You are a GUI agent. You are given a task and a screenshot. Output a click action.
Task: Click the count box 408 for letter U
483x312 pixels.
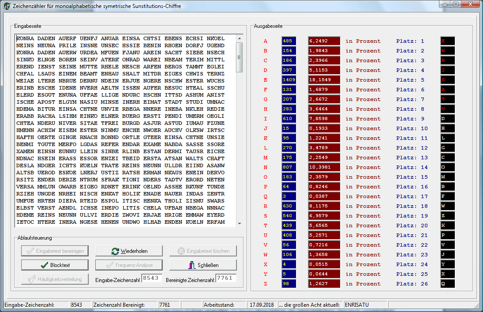[x=288, y=235]
